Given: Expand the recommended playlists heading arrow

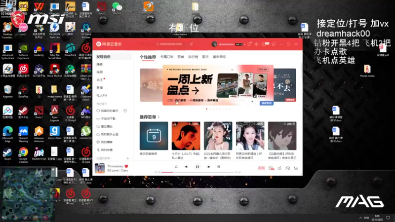Looking at the screenshot, I should pos(158,117).
